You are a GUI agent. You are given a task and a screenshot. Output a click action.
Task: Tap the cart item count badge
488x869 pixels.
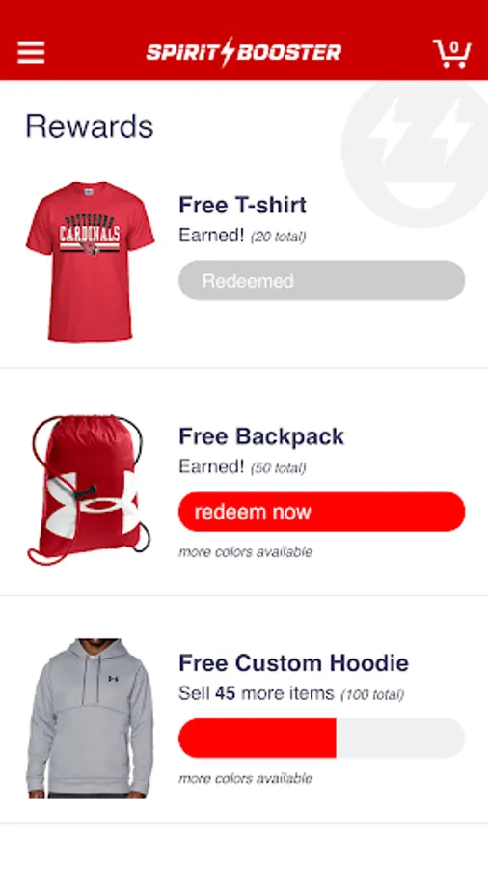[x=454, y=47]
